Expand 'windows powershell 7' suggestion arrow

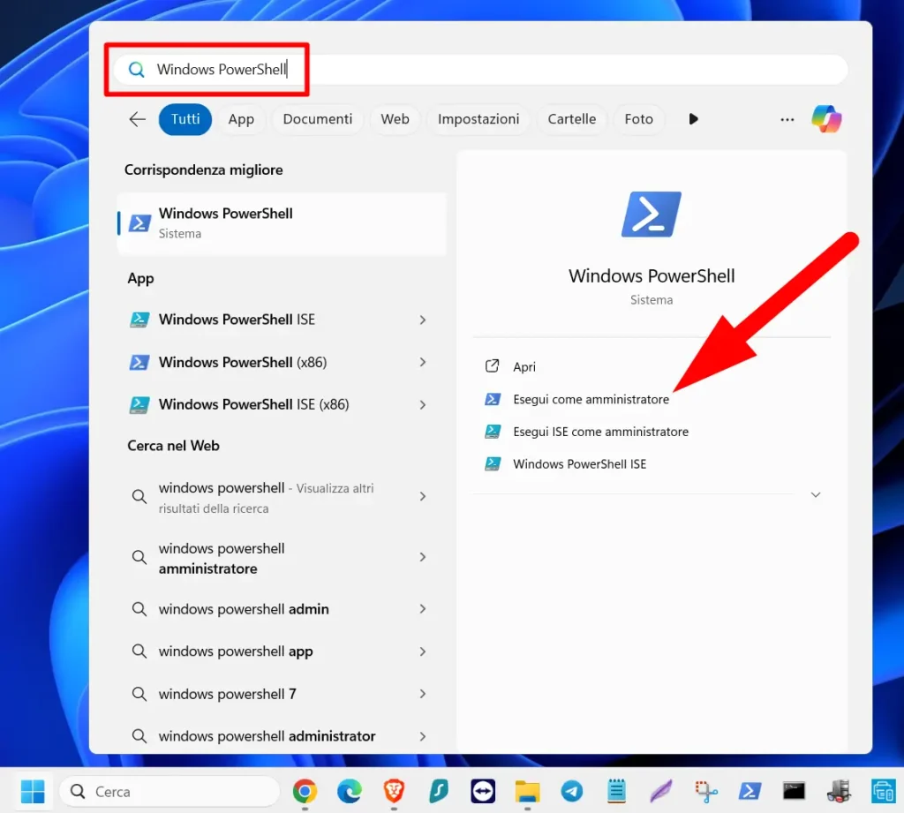(423, 694)
